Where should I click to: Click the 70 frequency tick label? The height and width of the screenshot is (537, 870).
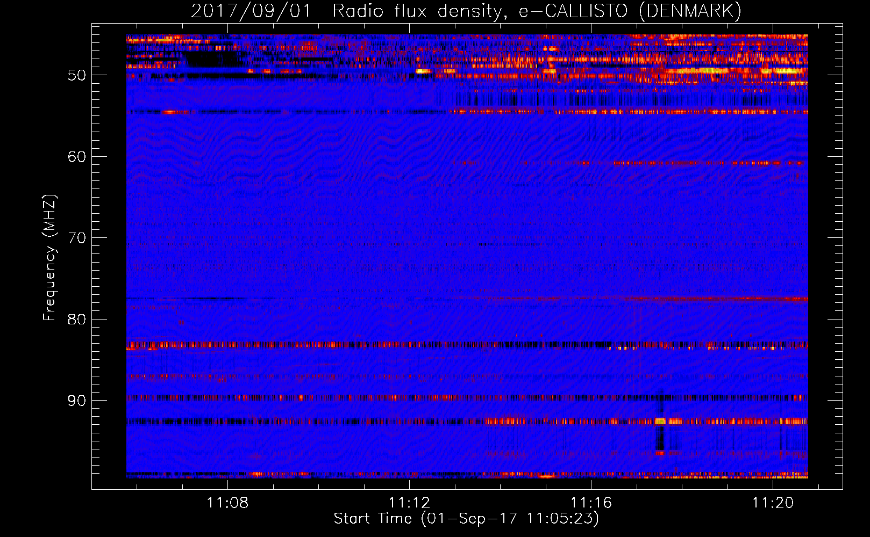point(77,238)
